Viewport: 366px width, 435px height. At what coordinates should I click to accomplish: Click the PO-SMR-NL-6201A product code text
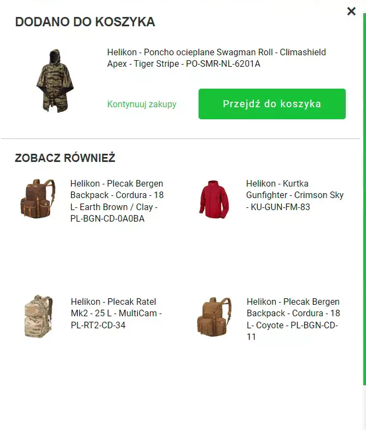coord(223,64)
